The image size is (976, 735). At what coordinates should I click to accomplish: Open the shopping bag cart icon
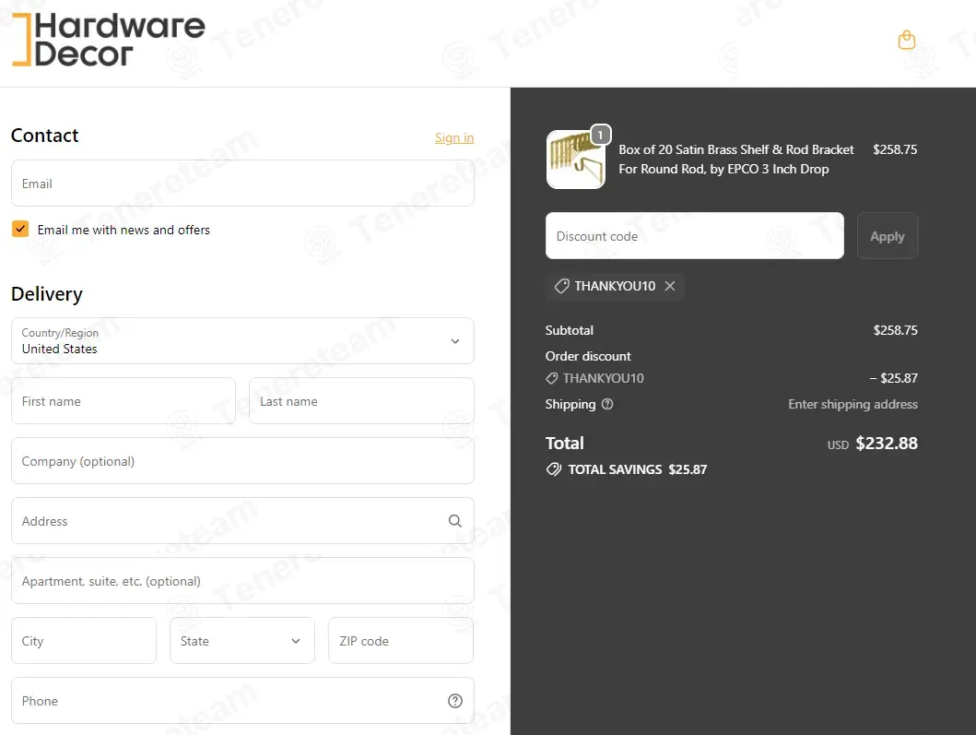(907, 40)
